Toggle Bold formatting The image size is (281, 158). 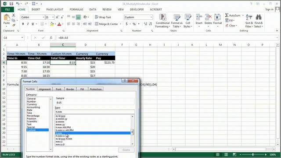point(23,24)
